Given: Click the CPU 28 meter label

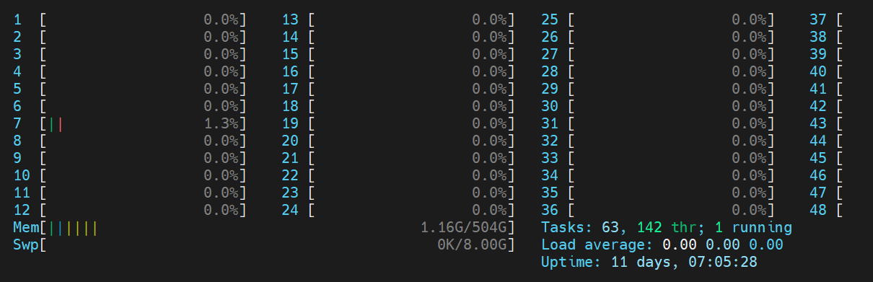Looking at the screenshot, I should pyautogui.click(x=550, y=71).
